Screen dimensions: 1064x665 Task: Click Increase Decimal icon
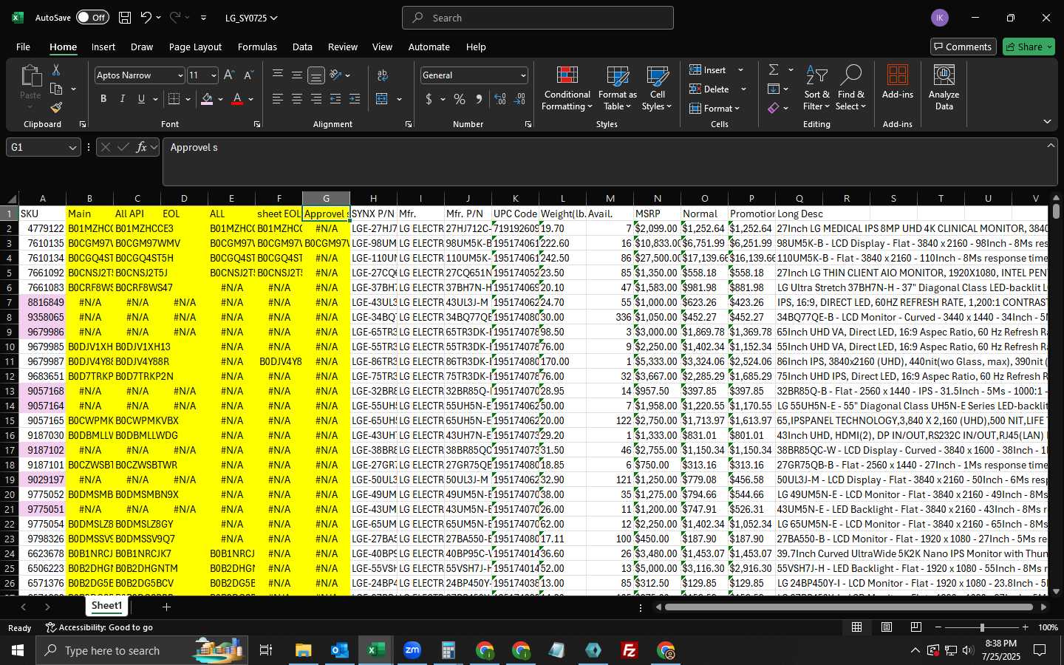pyautogui.click(x=500, y=99)
